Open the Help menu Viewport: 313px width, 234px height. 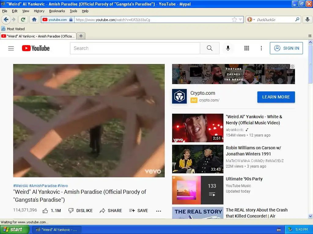click(x=85, y=11)
